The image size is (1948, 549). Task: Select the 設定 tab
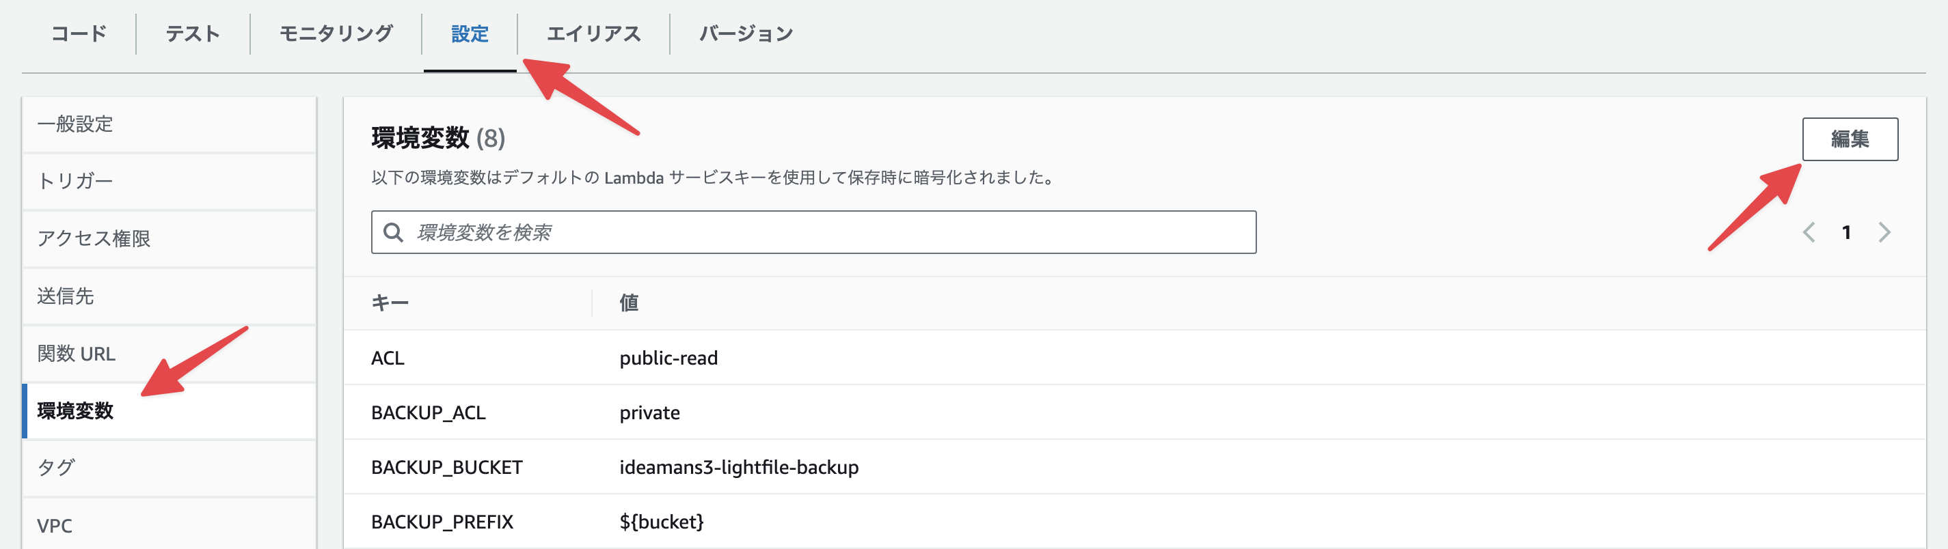point(470,34)
